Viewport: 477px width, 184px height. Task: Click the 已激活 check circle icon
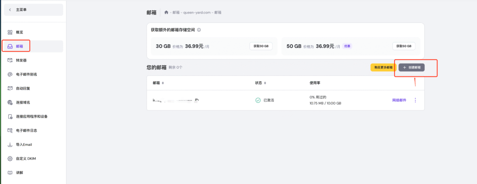(x=258, y=100)
